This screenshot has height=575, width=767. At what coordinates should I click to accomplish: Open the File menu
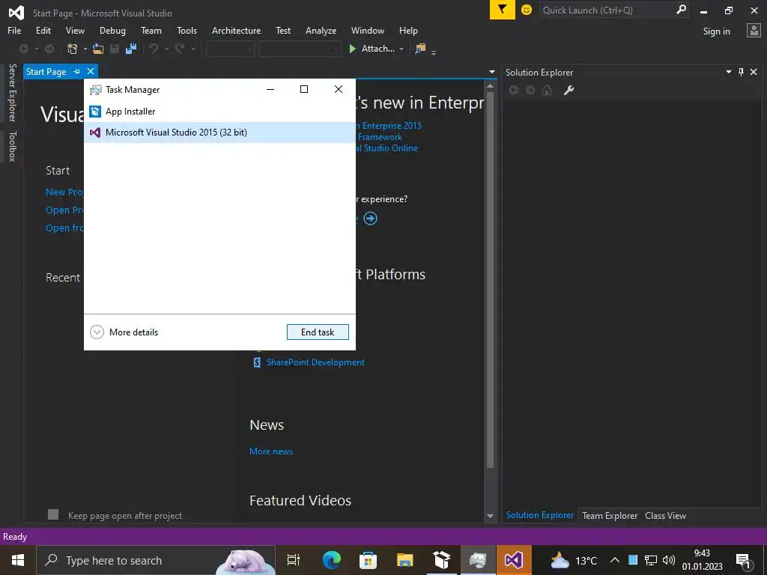[14, 30]
